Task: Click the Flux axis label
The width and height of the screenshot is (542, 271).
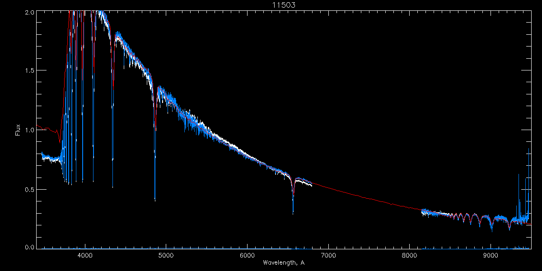Action: tap(18, 130)
